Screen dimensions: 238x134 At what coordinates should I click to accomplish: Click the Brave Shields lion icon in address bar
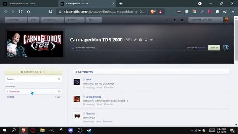coord(152,12)
